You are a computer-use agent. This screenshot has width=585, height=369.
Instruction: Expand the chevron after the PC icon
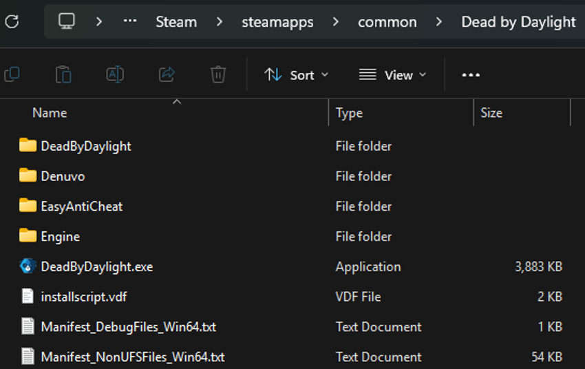click(99, 21)
